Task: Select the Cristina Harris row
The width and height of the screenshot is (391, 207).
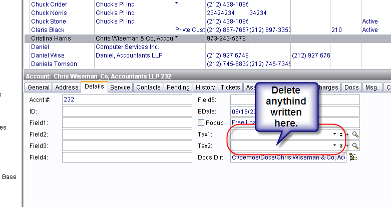Action: (50, 38)
